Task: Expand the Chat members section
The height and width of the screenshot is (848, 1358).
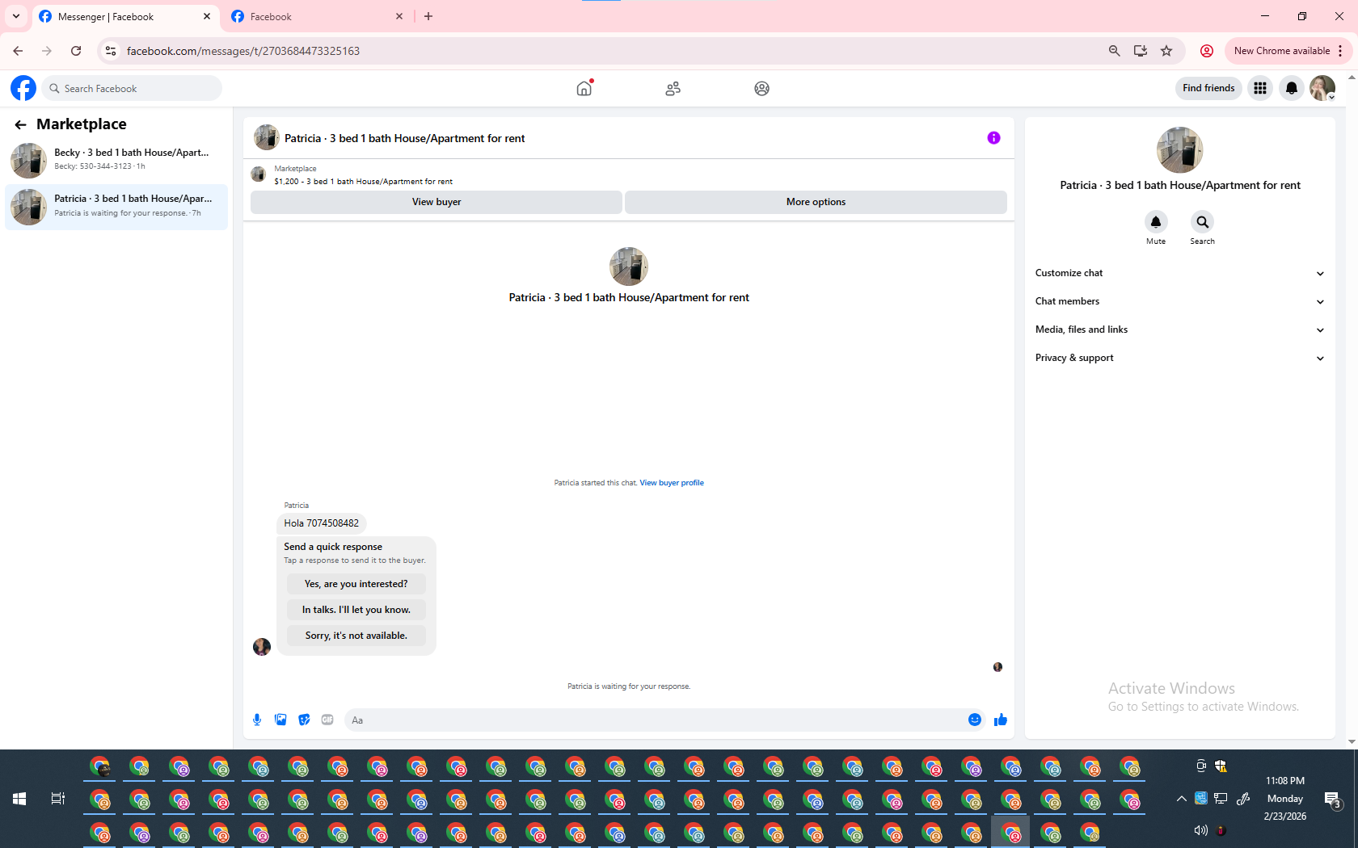Action: click(1179, 301)
